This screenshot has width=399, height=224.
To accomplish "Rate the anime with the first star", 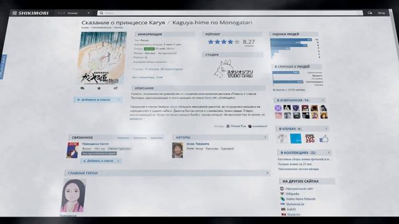I will click(x=211, y=42).
